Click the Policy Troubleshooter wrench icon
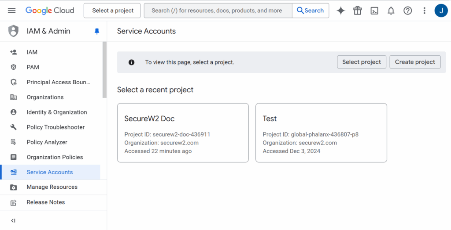 coord(13,127)
